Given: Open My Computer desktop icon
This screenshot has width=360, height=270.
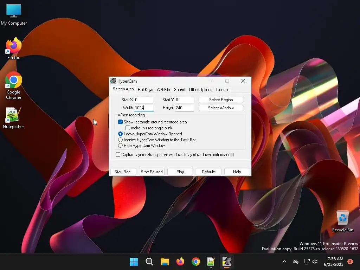Looking at the screenshot, I should click(14, 14).
